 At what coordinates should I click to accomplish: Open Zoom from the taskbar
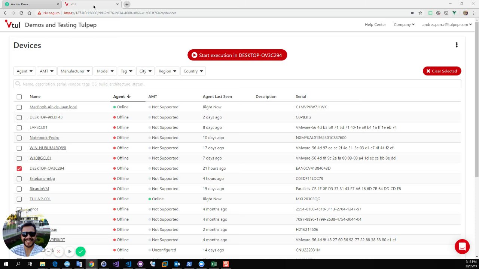(201, 264)
